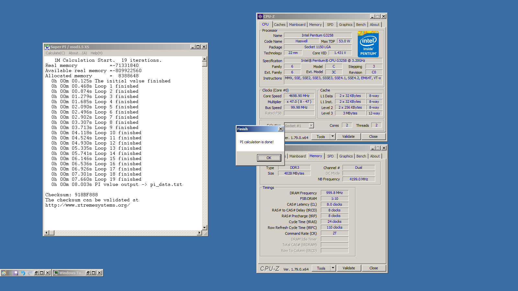Screen dimensions: 518x291
Task: Open Graphics tab in upper CPU-Z window
Action: [346, 25]
